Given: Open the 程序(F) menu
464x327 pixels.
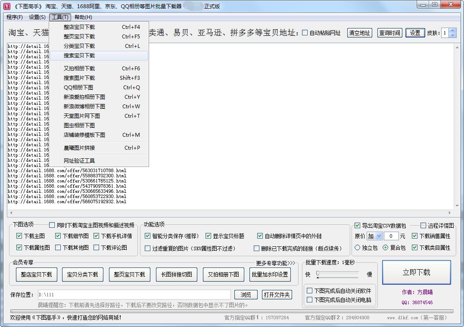Looking at the screenshot, I should tap(14, 17).
